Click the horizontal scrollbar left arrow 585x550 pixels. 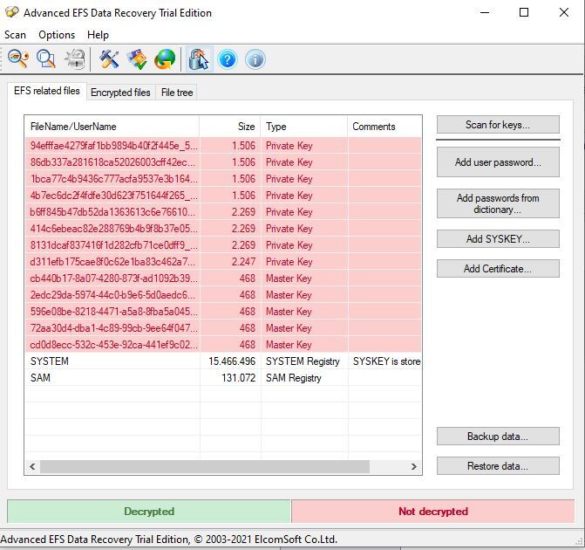[32, 466]
